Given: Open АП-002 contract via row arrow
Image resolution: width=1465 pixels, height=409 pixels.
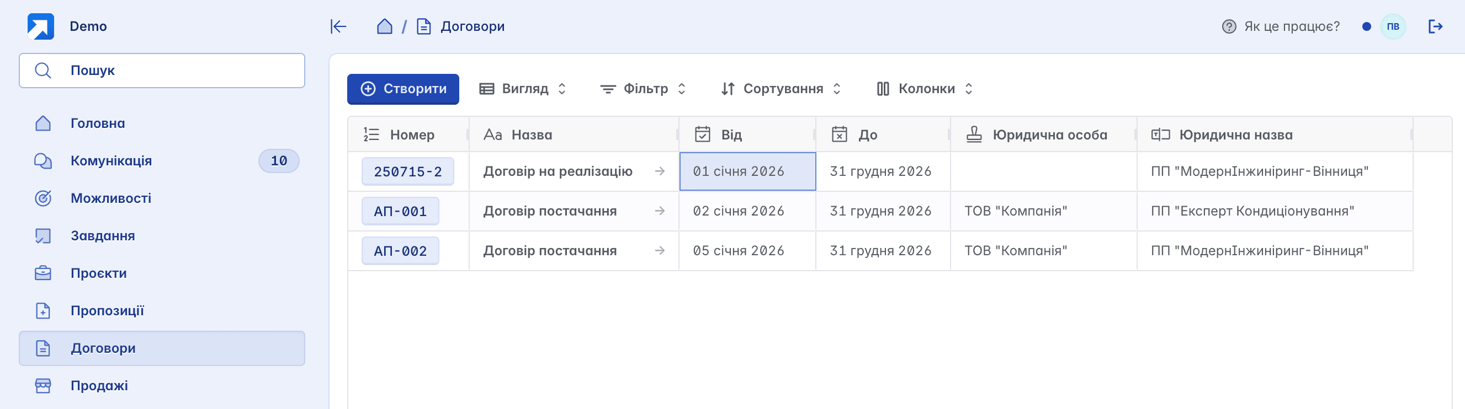Looking at the screenshot, I should click(x=660, y=250).
